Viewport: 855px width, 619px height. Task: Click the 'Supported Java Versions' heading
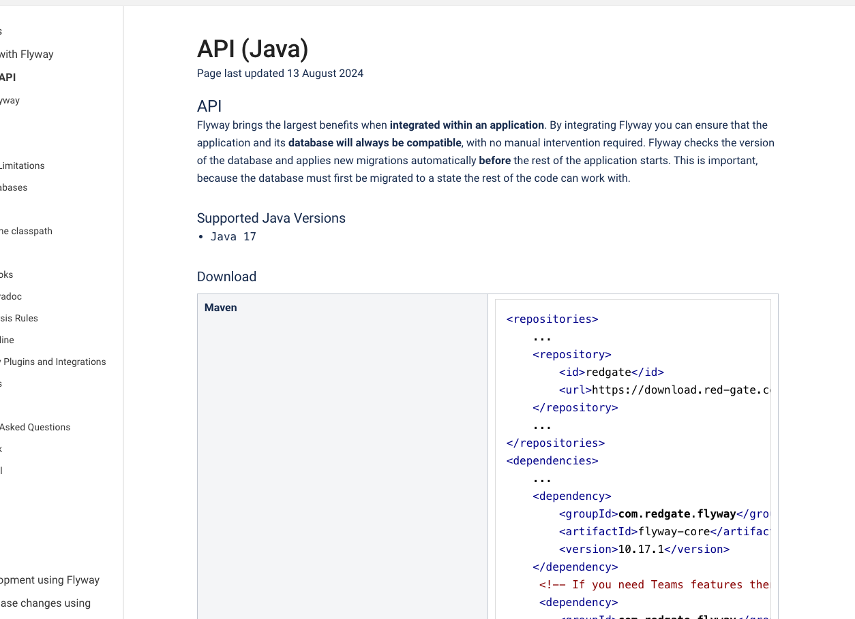[x=271, y=218]
